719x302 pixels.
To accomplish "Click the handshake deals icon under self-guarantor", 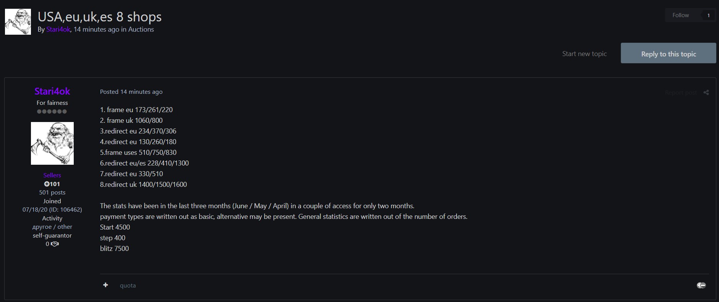I will pyautogui.click(x=55, y=244).
